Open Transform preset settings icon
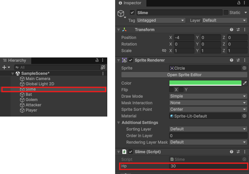This screenshot has height=174, width=249. pyautogui.click(x=238, y=30)
